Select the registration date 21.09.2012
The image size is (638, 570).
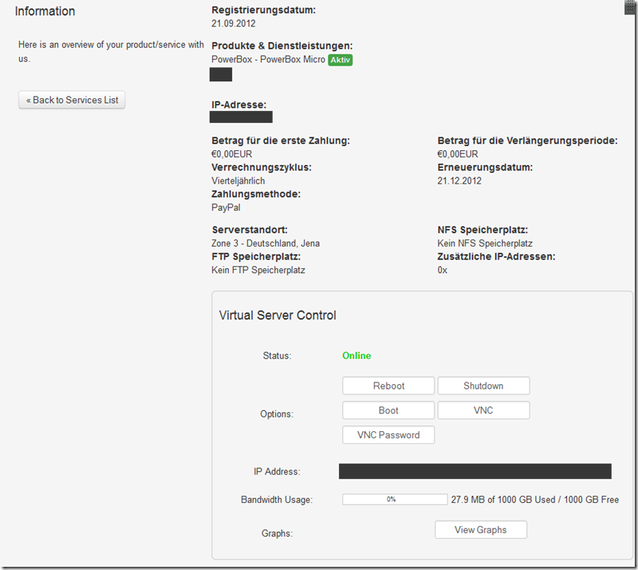tap(234, 24)
